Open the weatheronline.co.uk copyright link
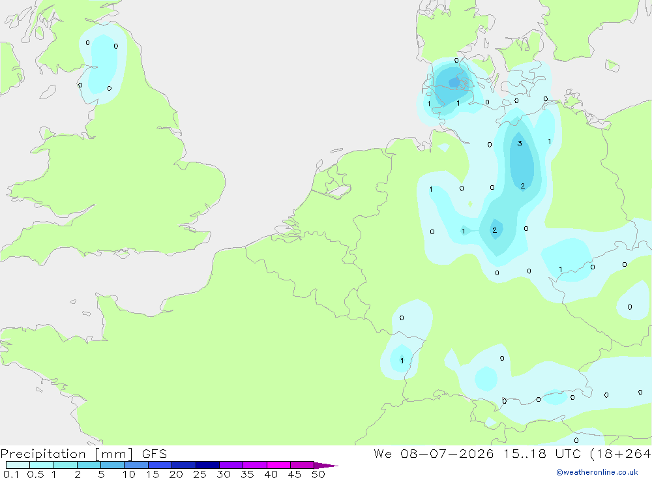Screen dimensions: 652x478 tap(597, 472)
